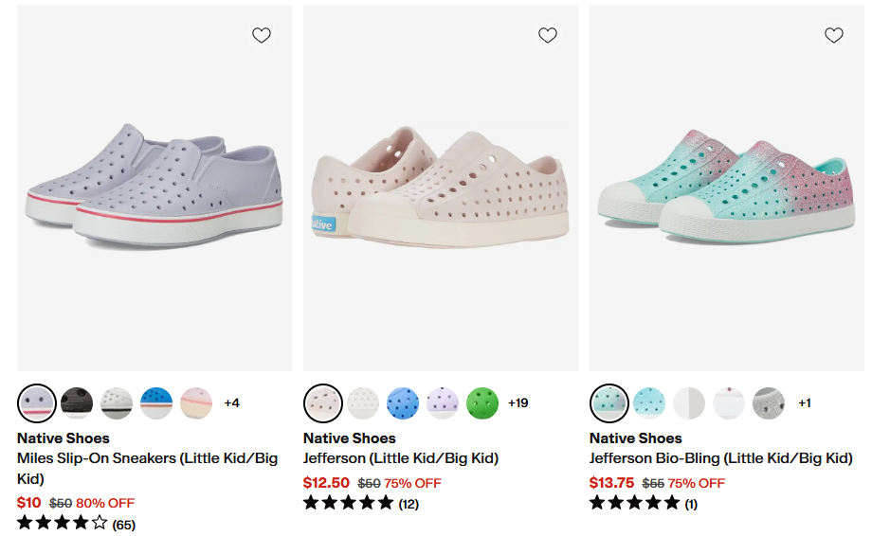This screenshot has width=872, height=536.
Task: Expand the +4 more colors for Miles Slip-On
Action: point(231,402)
